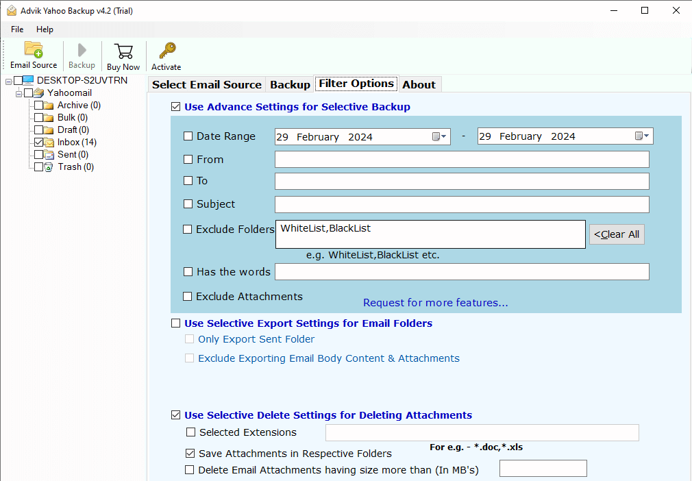Tick the Has the words checkbox
Screen dimensions: 692x481
(x=188, y=272)
